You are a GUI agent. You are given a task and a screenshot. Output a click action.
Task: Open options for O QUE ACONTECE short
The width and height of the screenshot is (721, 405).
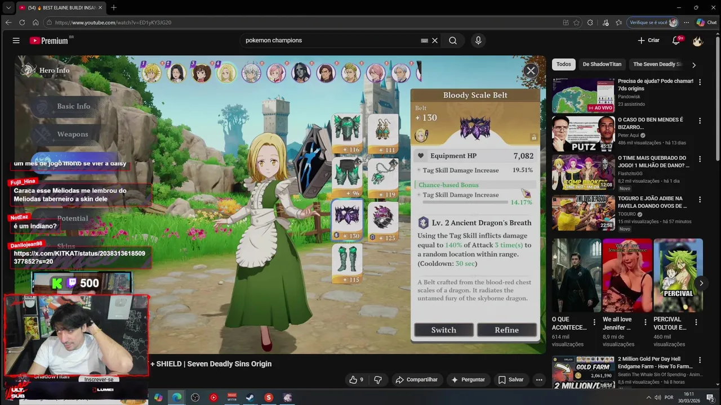click(x=594, y=322)
